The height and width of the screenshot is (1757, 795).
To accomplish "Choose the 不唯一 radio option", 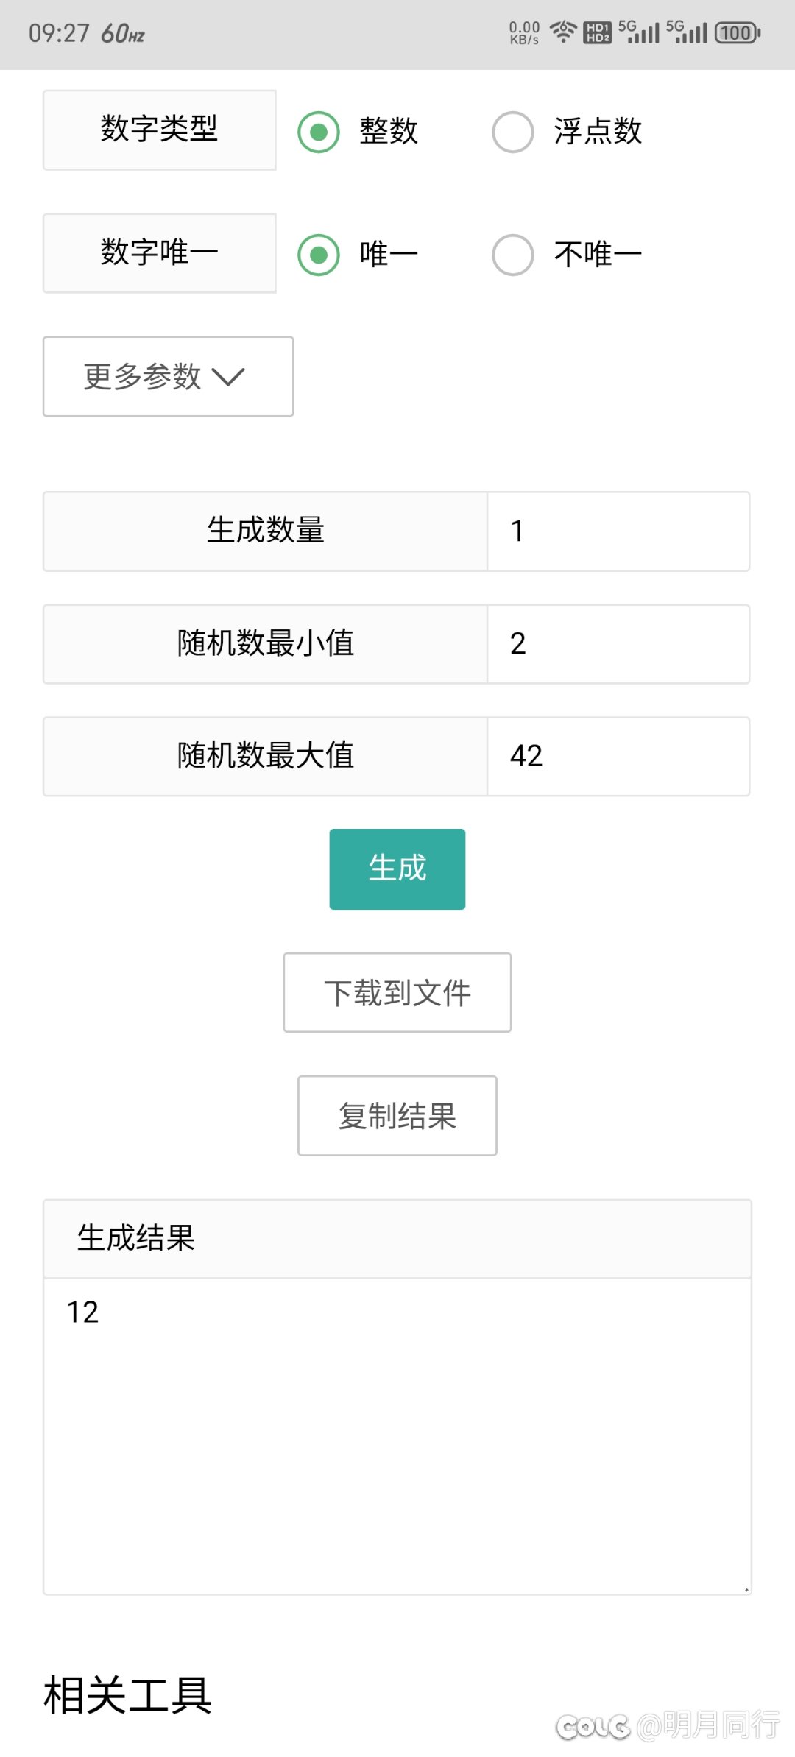I will pyautogui.click(x=513, y=255).
